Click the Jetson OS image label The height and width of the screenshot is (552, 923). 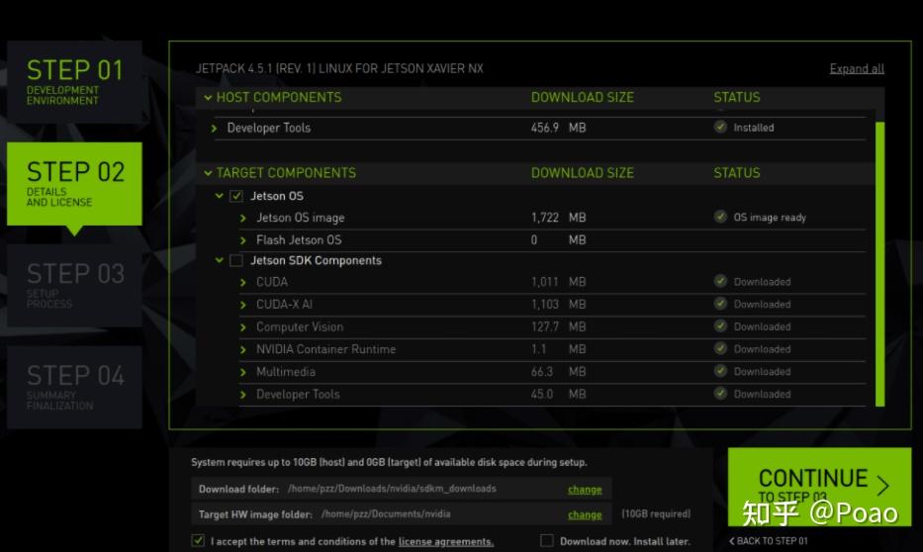point(300,218)
